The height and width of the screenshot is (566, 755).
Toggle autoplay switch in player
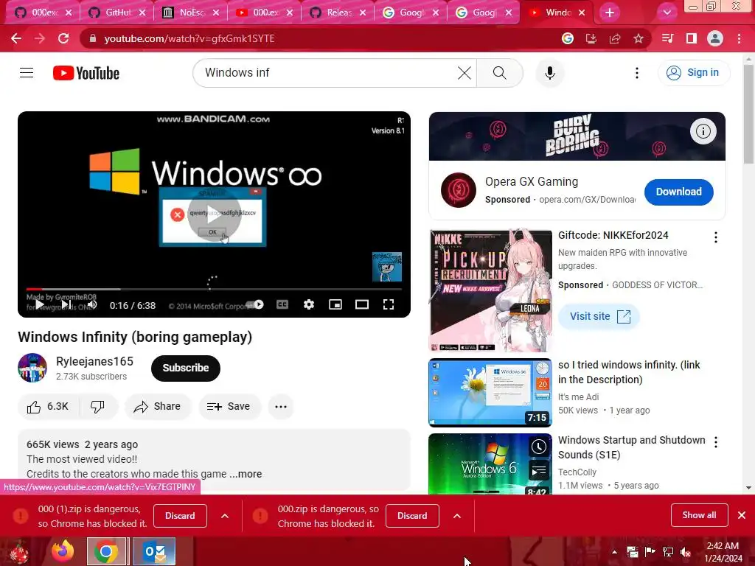click(x=255, y=304)
